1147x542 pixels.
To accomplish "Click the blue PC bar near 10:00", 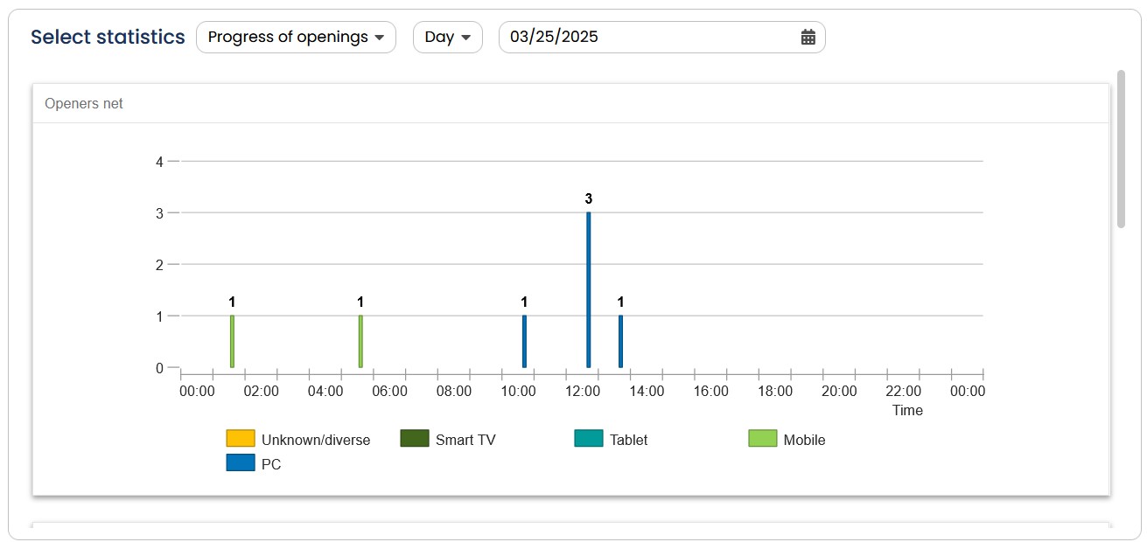I will 524,342.
